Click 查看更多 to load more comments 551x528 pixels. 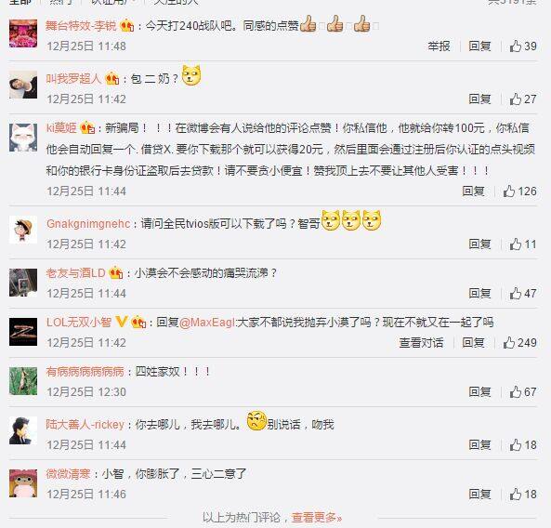pyautogui.click(x=317, y=517)
